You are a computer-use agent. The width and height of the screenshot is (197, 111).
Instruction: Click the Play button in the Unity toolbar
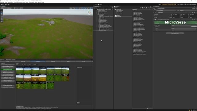click(96, 4)
